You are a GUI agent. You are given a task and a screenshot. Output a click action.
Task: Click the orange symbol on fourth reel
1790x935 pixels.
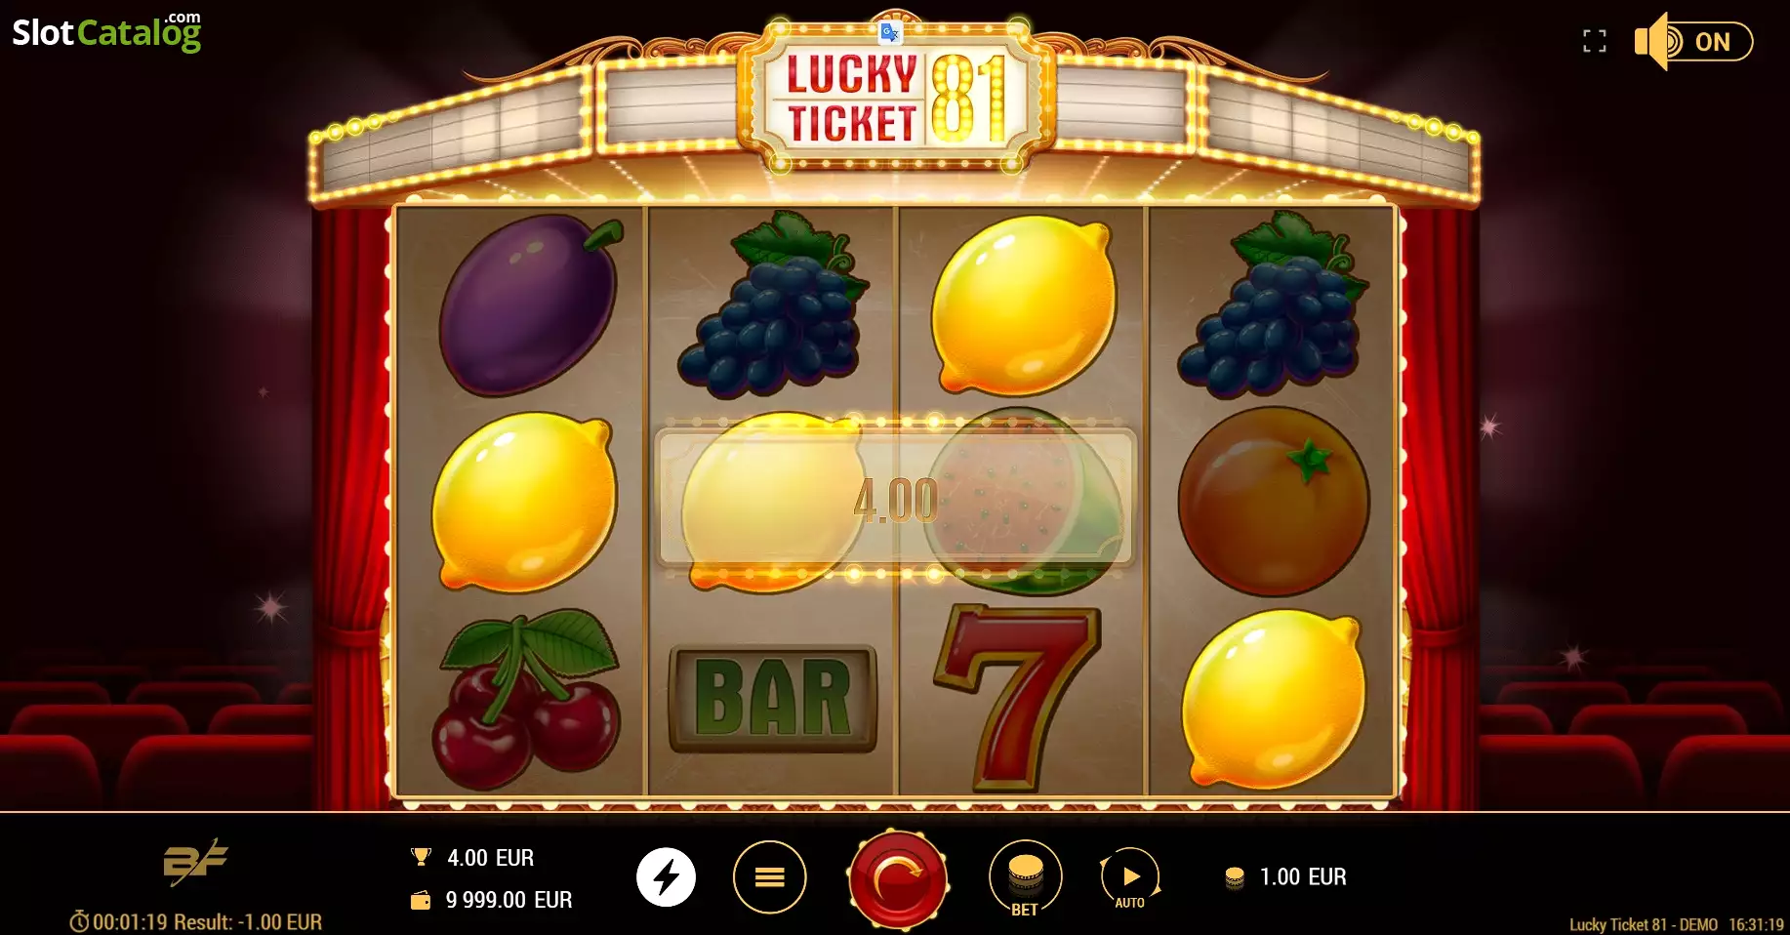click(1273, 502)
